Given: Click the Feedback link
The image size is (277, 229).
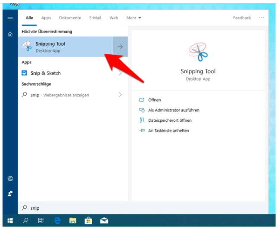Looking at the screenshot, I should (x=242, y=18).
